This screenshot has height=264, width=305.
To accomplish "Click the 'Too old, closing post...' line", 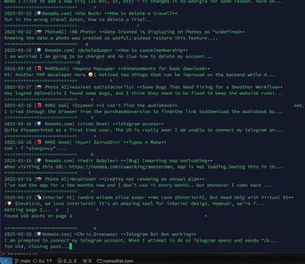I will [37, 247].
